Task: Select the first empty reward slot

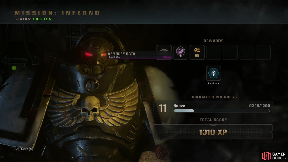Action: pyautogui.click(x=214, y=52)
